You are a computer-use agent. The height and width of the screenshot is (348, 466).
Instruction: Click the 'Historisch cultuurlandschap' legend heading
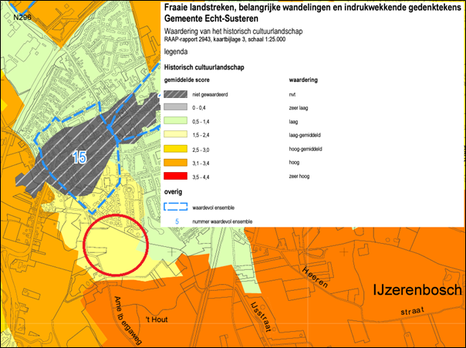coord(204,67)
